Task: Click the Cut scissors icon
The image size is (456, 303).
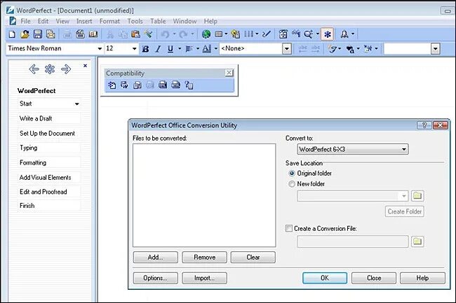Action: (110, 34)
